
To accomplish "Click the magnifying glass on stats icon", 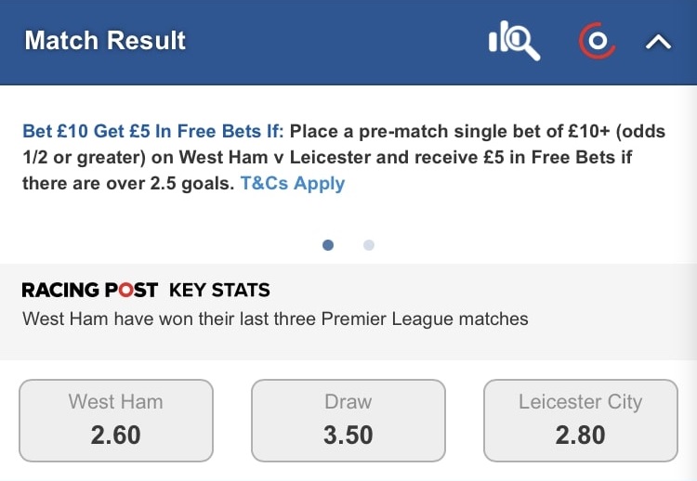I will (x=521, y=41).
